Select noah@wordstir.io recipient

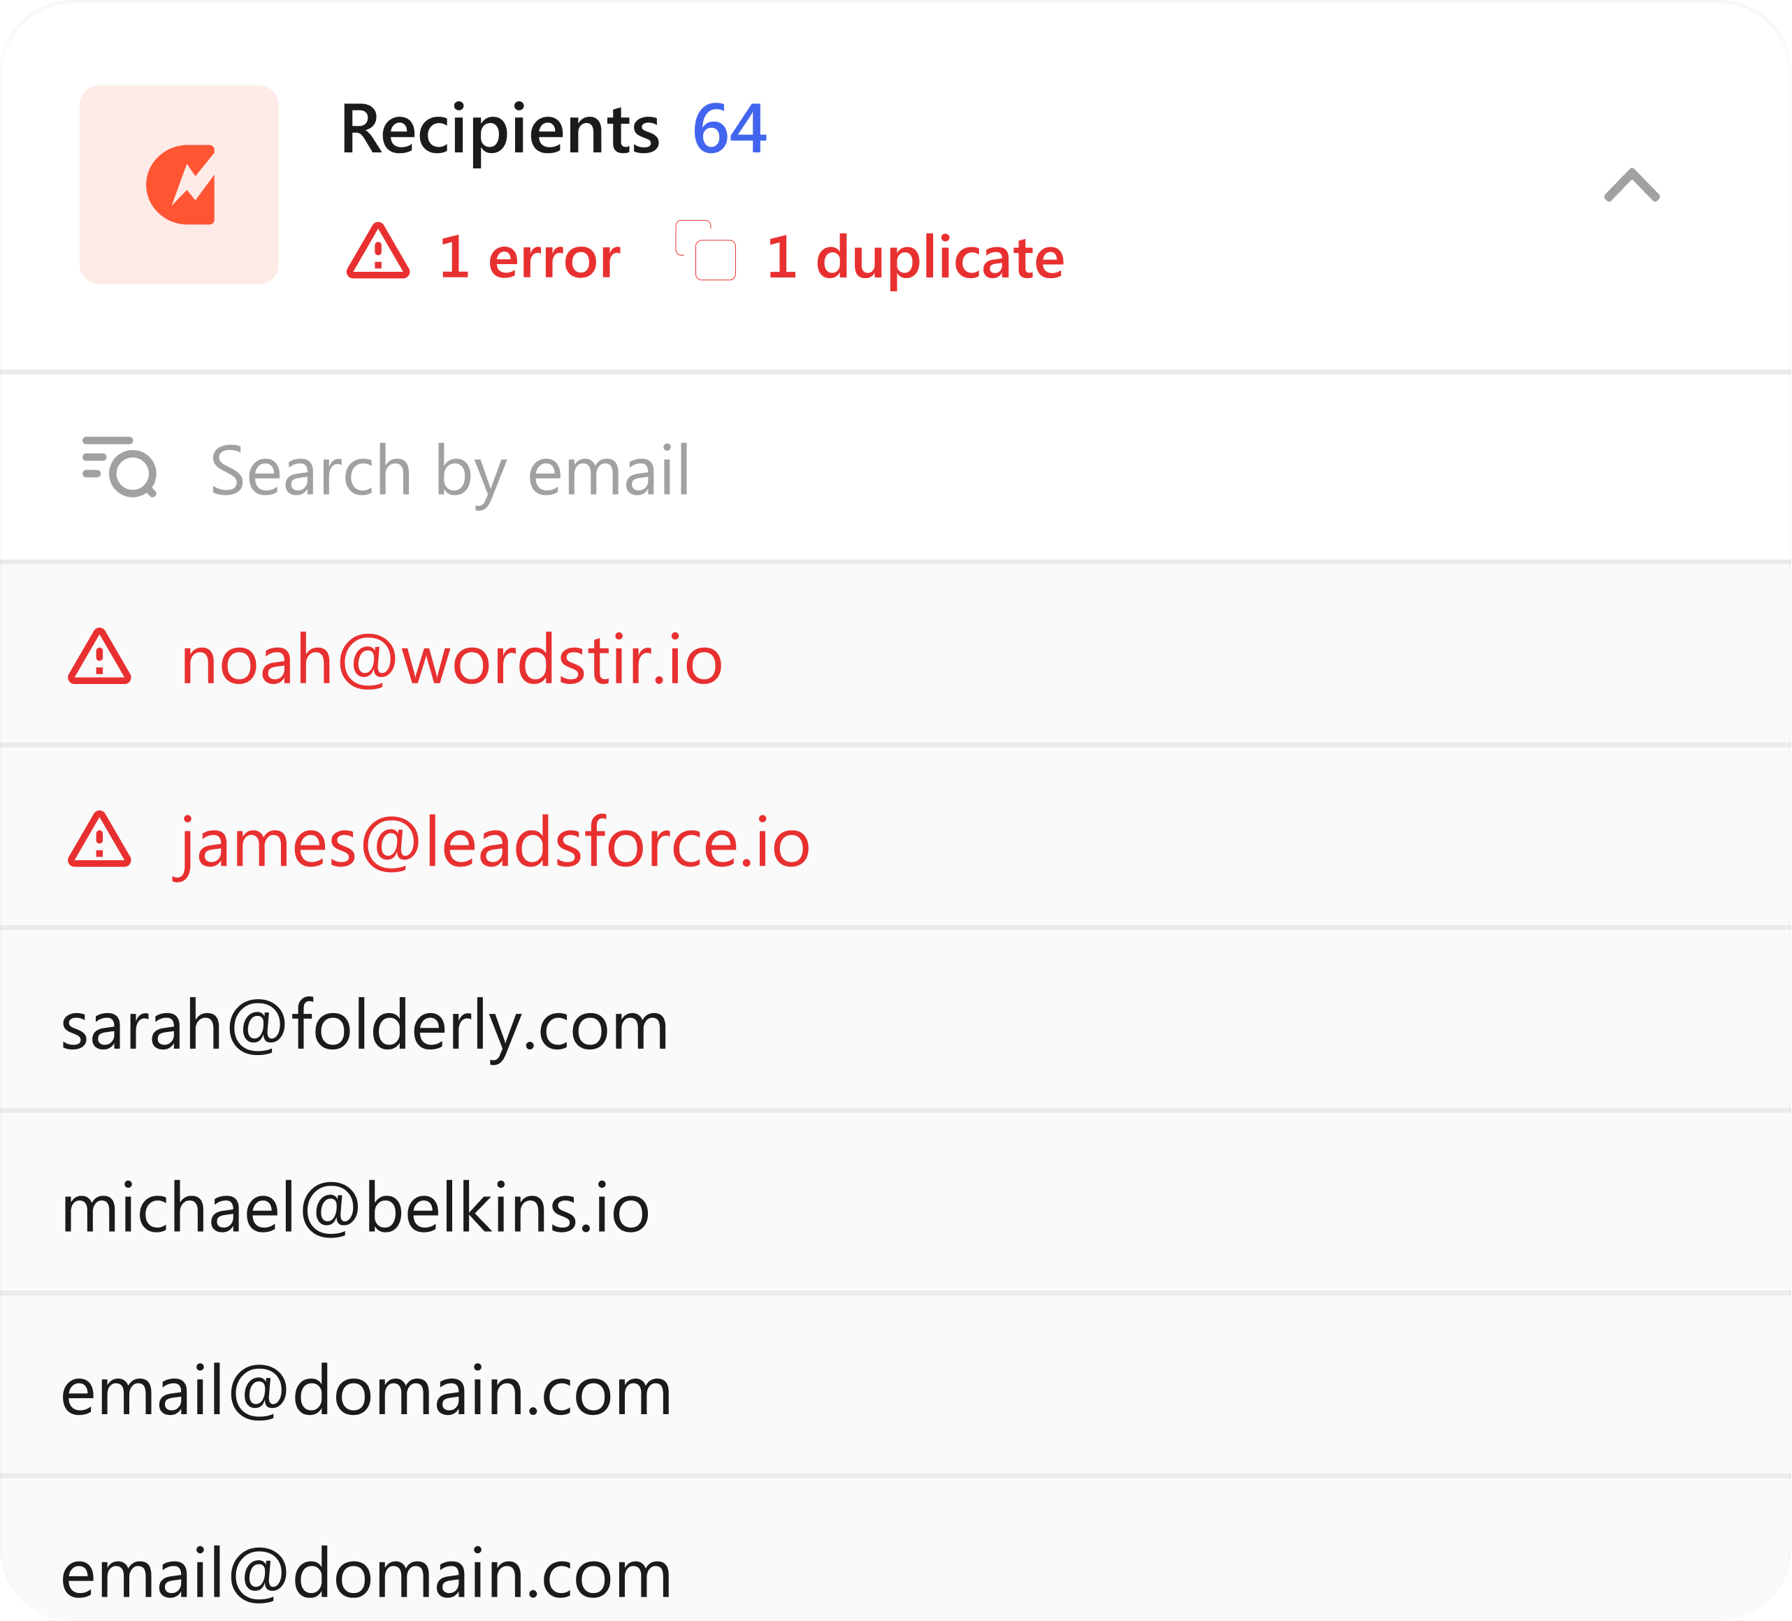coord(451,660)
